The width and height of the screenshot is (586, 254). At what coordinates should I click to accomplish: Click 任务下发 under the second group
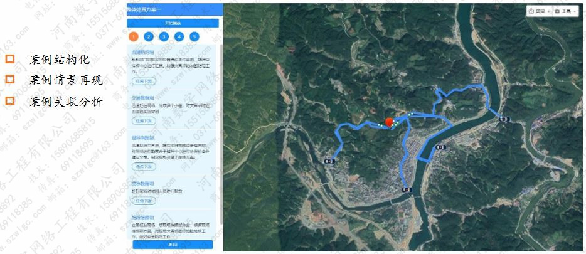[x=143, y=120]
